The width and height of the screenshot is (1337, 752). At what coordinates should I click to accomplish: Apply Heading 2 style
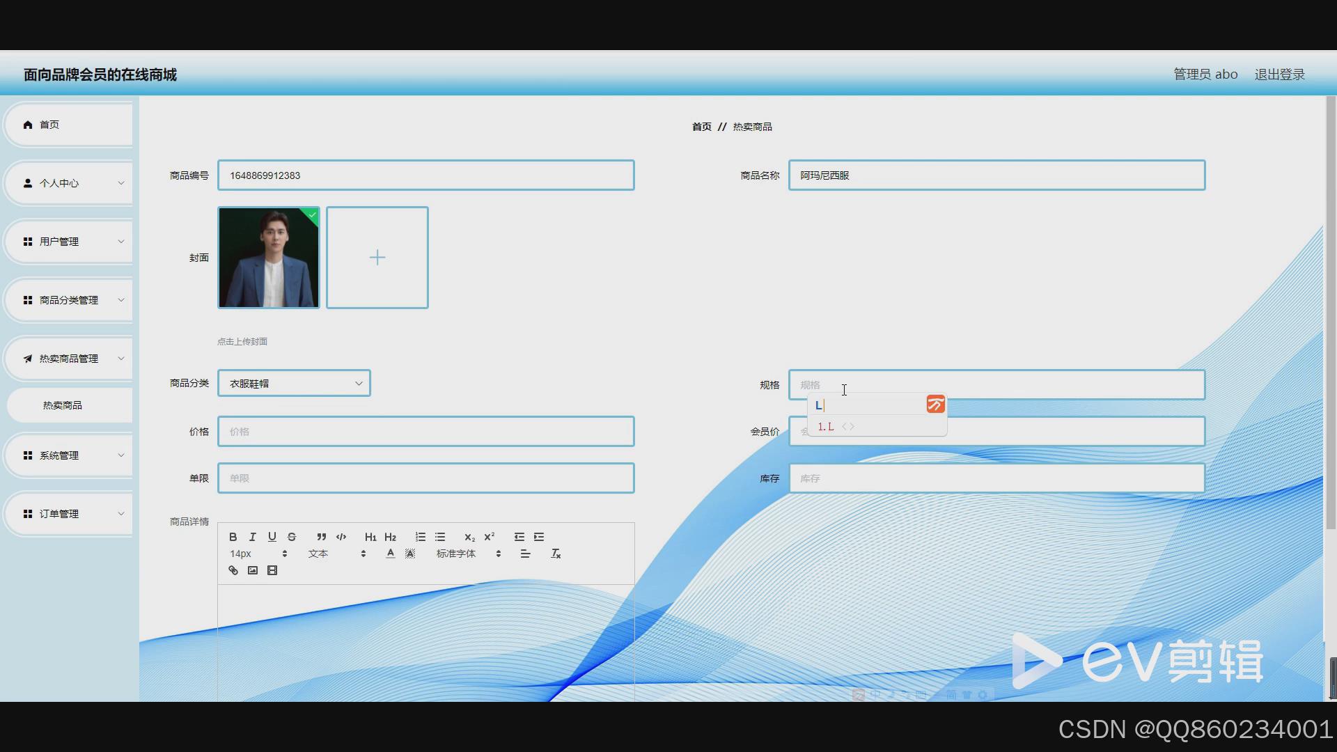coord(390,537)
